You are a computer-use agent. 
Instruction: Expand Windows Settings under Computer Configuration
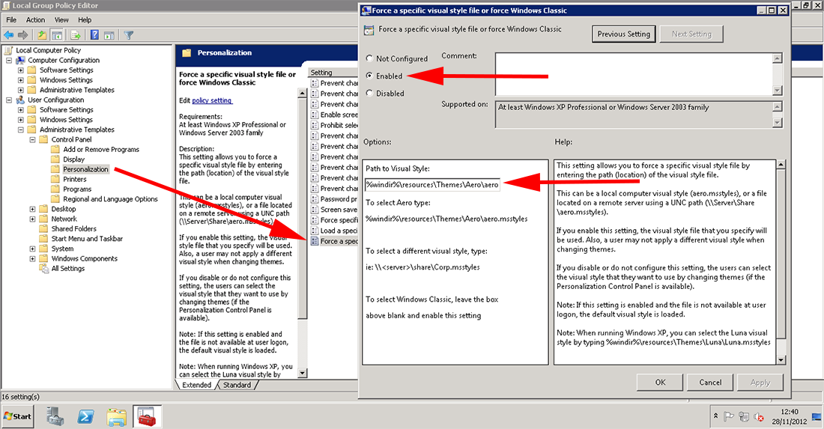[20, 80]
